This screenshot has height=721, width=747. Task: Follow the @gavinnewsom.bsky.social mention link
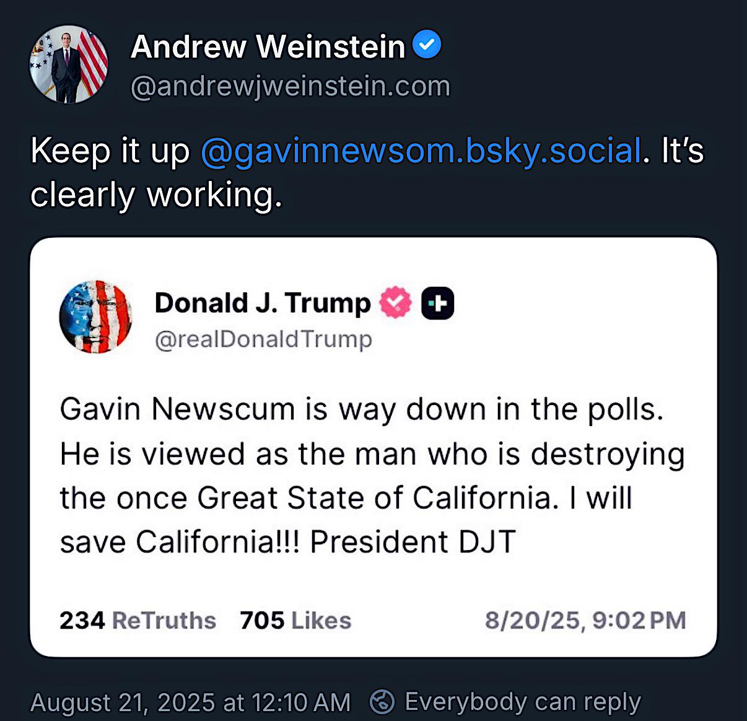421,151
